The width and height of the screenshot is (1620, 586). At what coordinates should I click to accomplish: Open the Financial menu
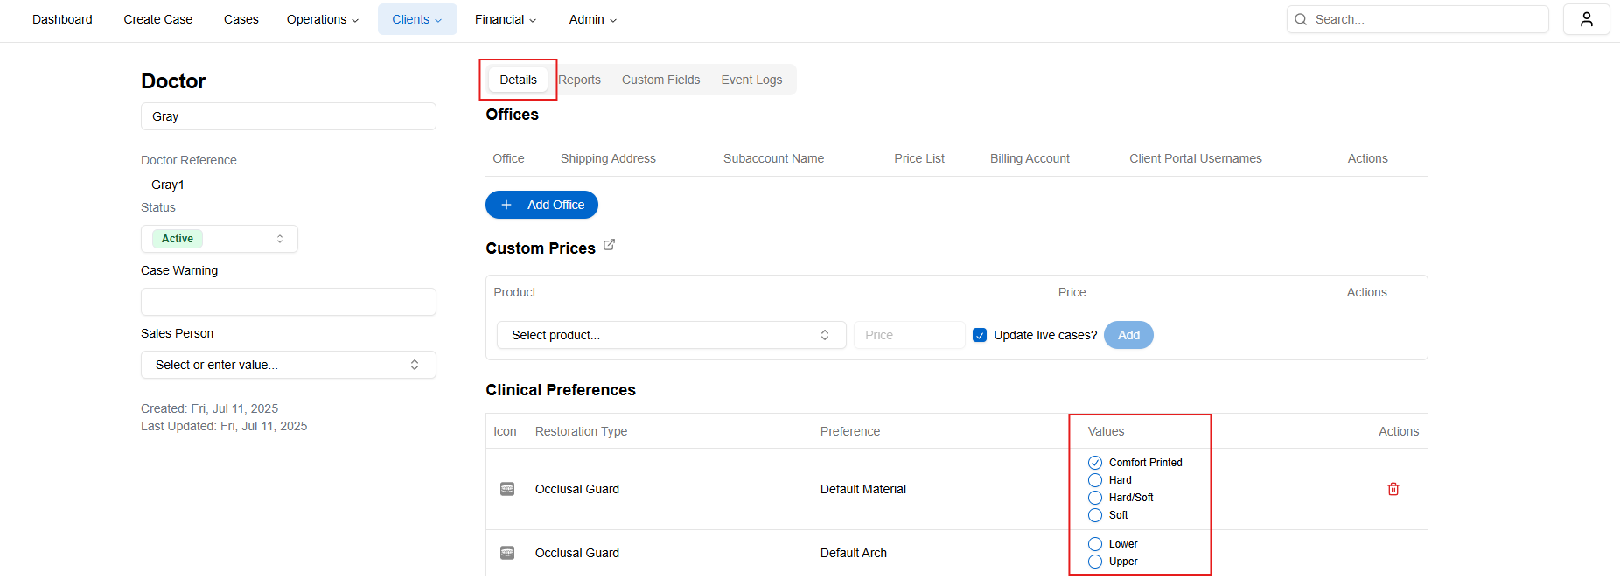click(x=505, y=19)
